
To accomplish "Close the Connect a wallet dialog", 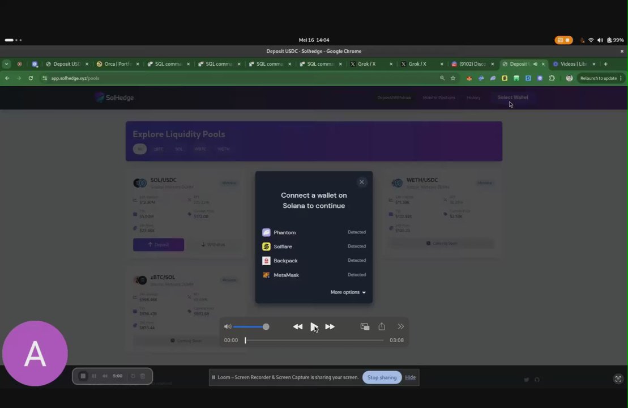I will [362, 182].
